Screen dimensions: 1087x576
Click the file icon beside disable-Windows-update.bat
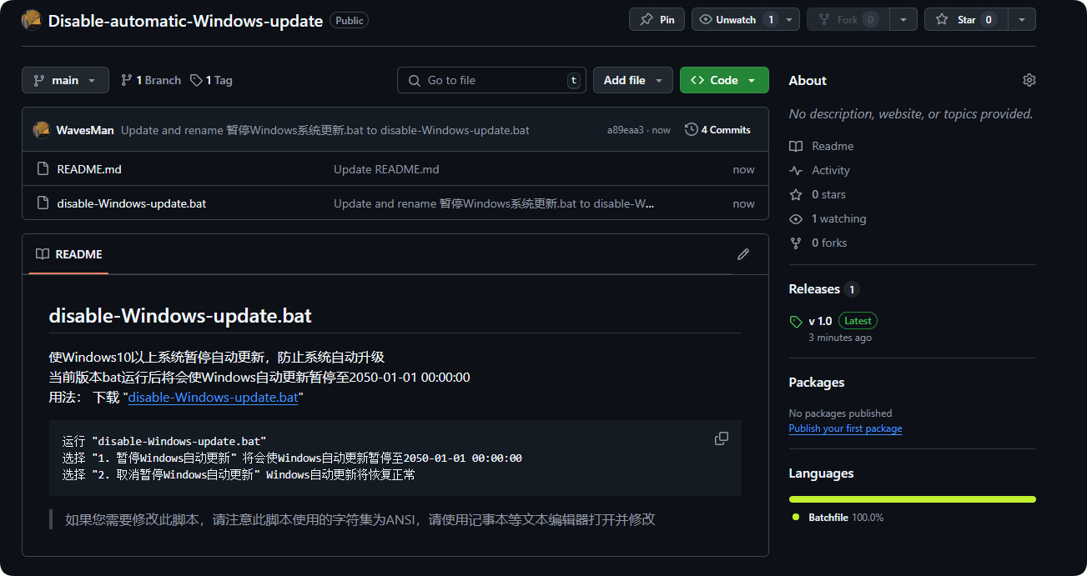tap(43, 203)
